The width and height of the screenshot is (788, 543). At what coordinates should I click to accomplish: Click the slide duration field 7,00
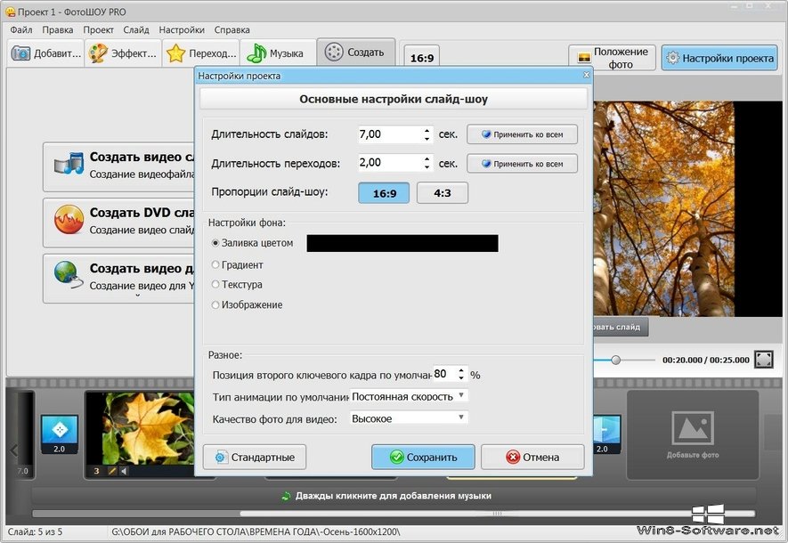389,134
